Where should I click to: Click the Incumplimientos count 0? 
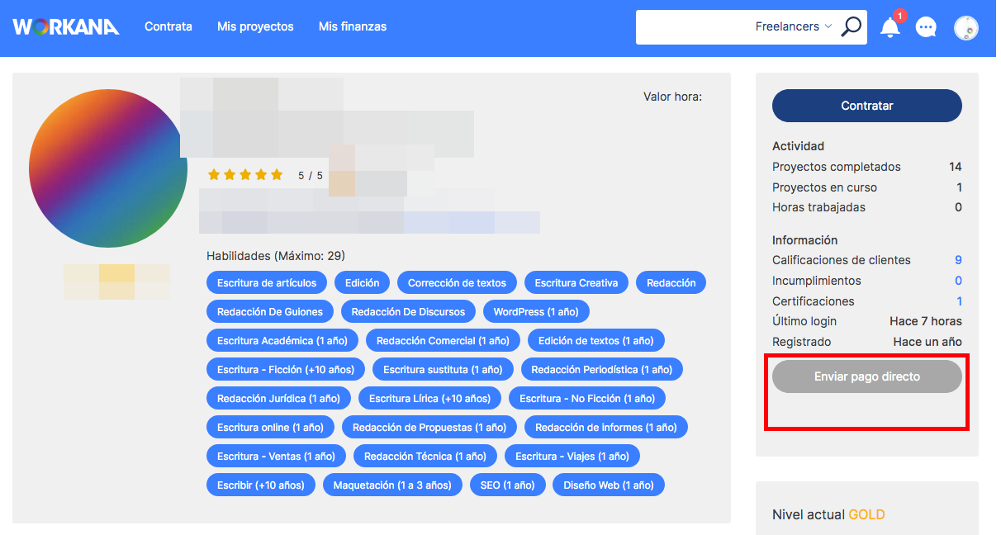coord(958,281)
